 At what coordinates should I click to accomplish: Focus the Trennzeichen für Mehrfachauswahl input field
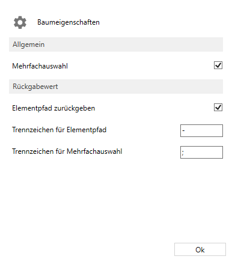(x=201, y=152)
